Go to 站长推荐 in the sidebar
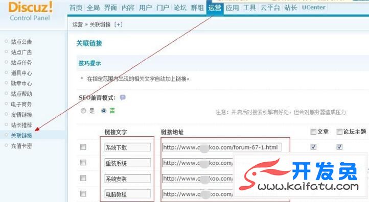Image resolution: width=369 pixels, height=202 pixels. pos(21,125)
